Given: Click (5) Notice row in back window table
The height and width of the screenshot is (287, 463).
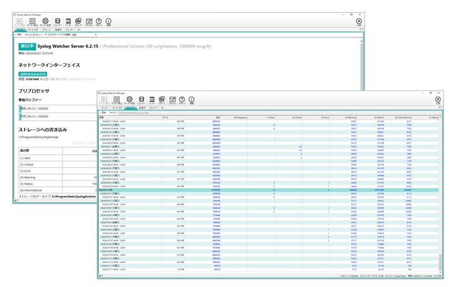Looking at the screenshot, I should pyautogui.click(x=58, y=184).
